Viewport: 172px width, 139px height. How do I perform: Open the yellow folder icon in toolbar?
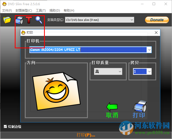[x=7, y=20]
